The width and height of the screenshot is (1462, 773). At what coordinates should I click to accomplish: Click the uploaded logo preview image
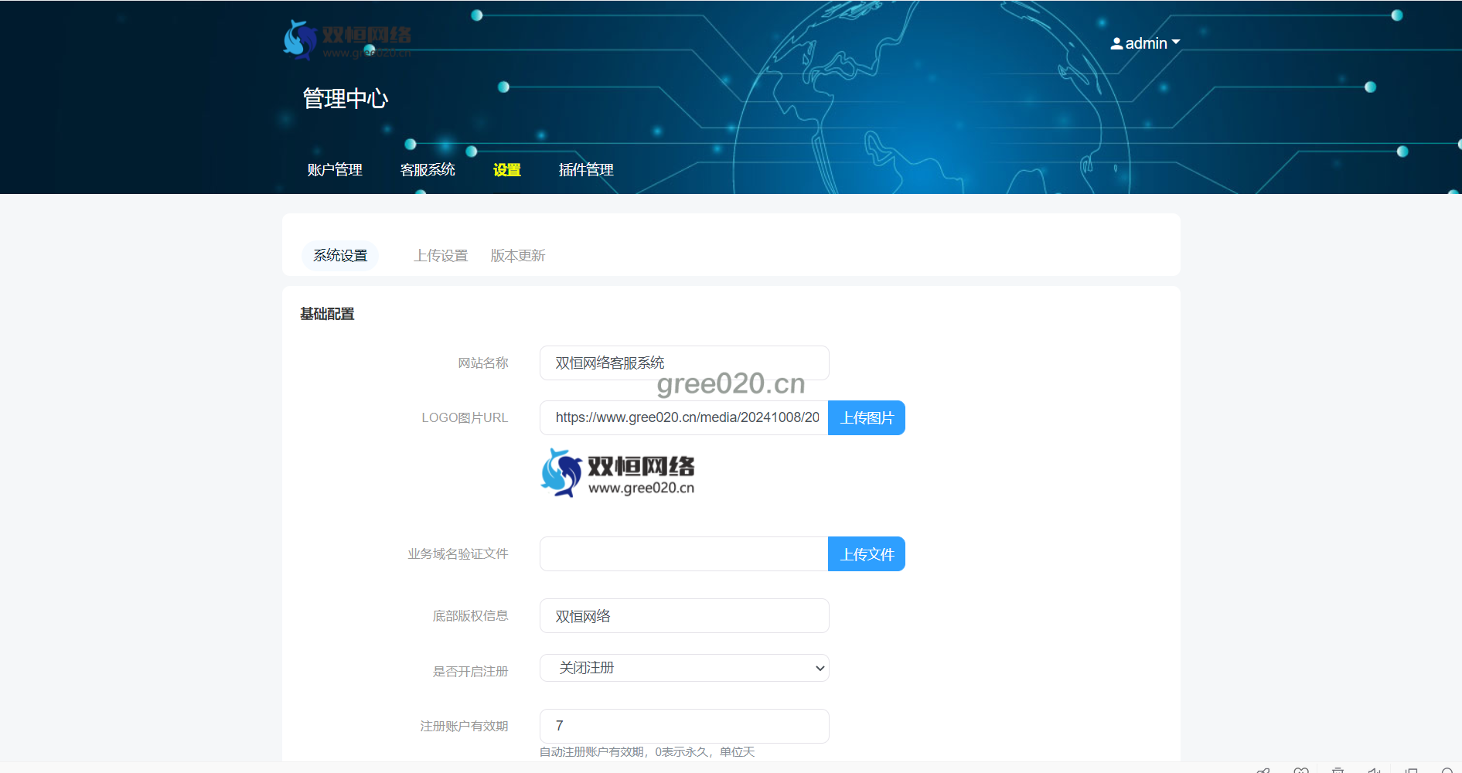[x=617, y=473]
